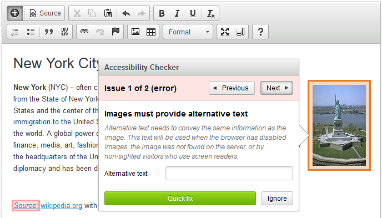Click the Remove Format icon
The image size is (382, 218).
tap(211, 13)
